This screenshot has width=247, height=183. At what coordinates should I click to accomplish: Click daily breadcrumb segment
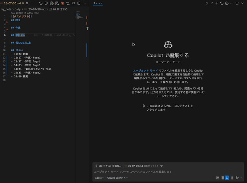coord(17,9)
